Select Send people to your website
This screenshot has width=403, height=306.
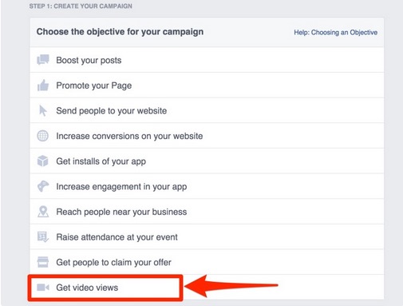pos(207,110)
